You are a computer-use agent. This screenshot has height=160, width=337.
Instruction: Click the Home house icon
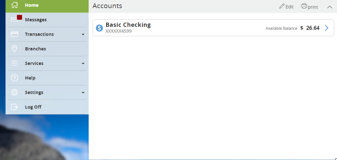[14, 5]
